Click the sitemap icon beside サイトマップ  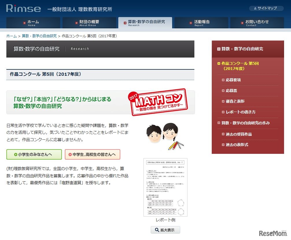pyautogui.click(x=255, y=8)
